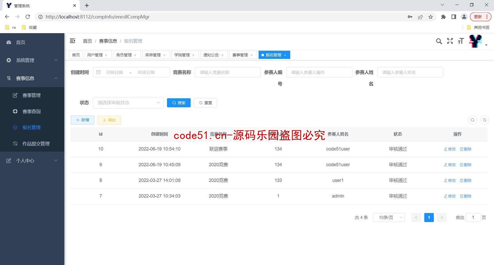
Task: Click 删除 for row id 10
Action: coord(466,149)
